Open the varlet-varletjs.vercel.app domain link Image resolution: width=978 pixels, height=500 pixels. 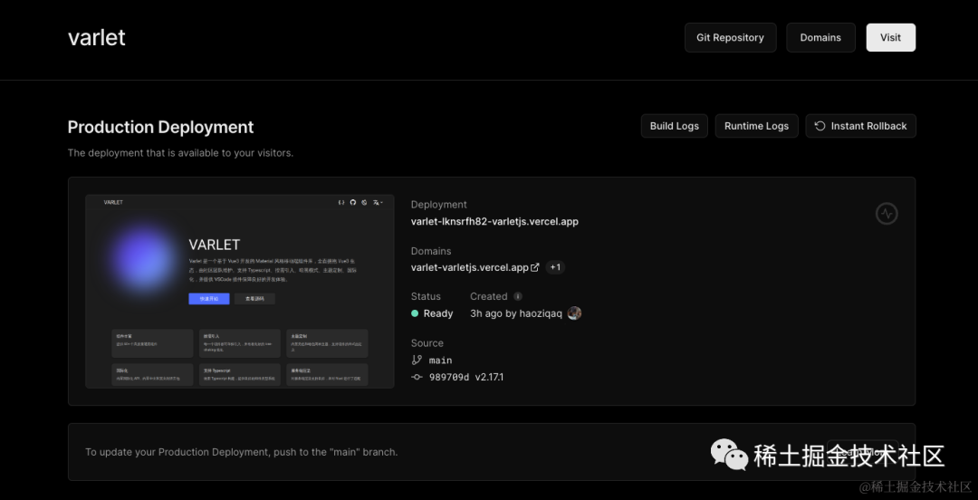click(x=470, y=267)
